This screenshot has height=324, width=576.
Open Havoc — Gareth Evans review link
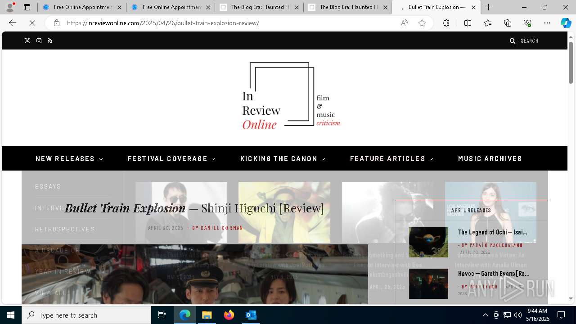coord(494,274)
